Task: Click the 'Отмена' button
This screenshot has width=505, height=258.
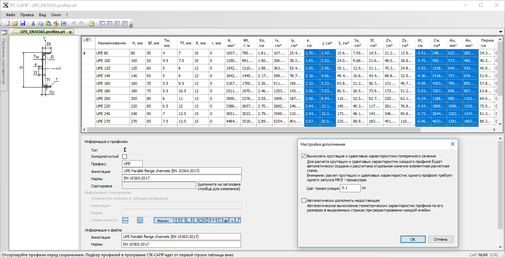Action: click(440, 239)
